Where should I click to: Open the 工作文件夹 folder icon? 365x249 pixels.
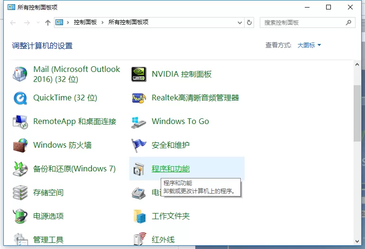click(139, 216)
